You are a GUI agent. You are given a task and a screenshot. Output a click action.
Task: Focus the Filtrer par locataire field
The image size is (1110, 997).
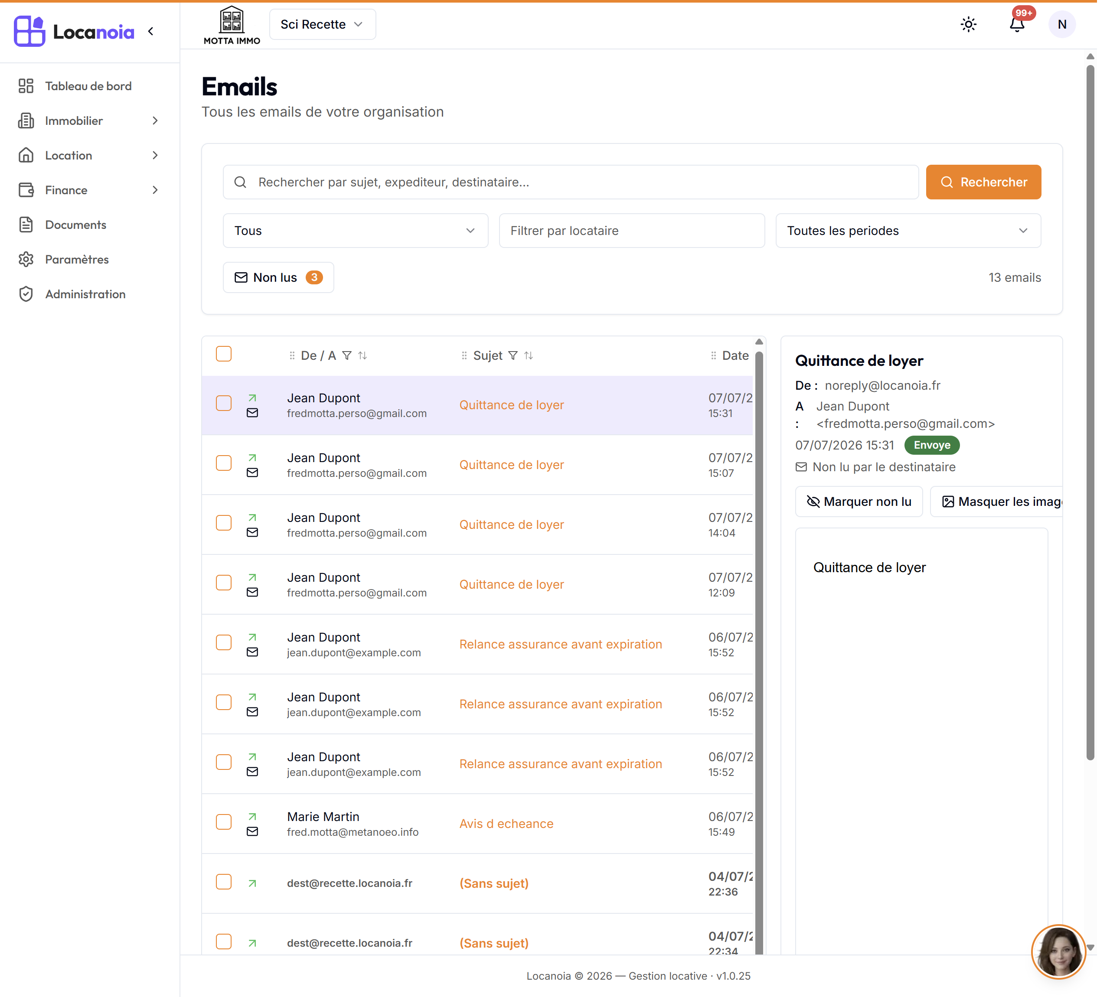[x=632, y=231]
